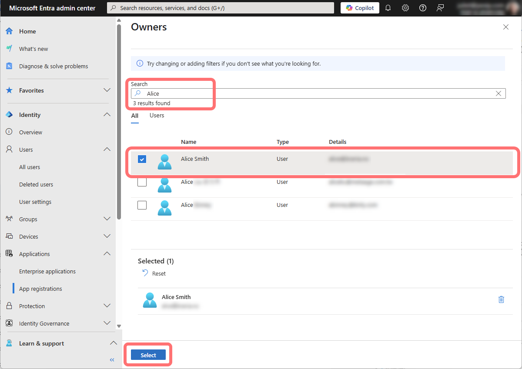Switch to the Users tab

pos(157,116)
